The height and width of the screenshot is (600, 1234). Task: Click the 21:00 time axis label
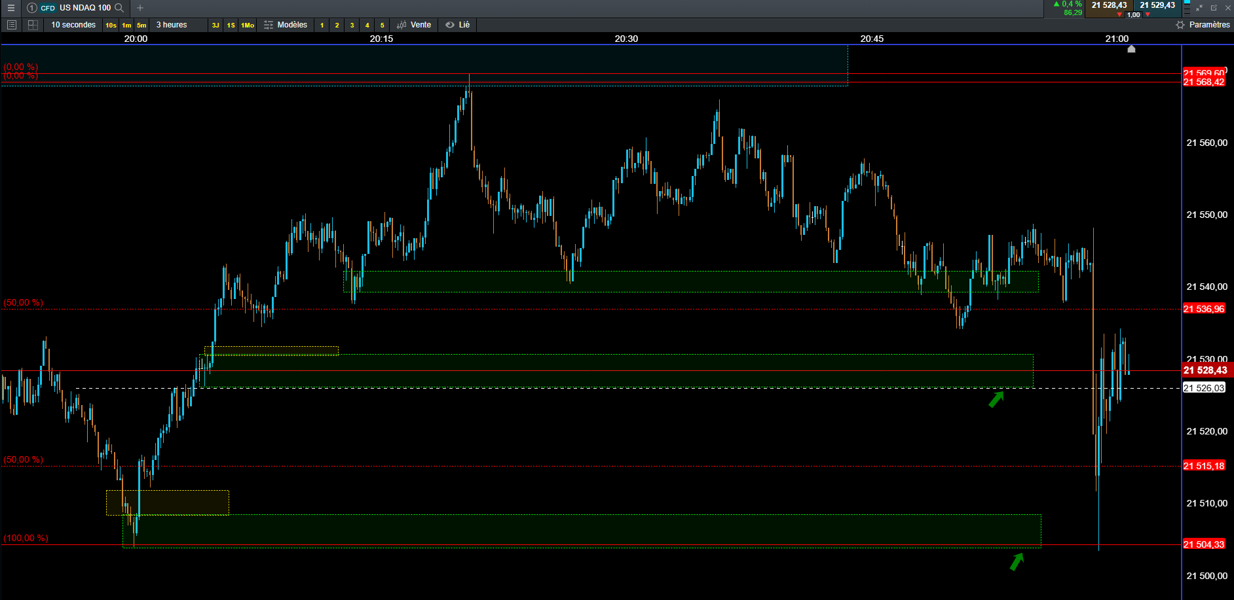(x=1117, y=39)
